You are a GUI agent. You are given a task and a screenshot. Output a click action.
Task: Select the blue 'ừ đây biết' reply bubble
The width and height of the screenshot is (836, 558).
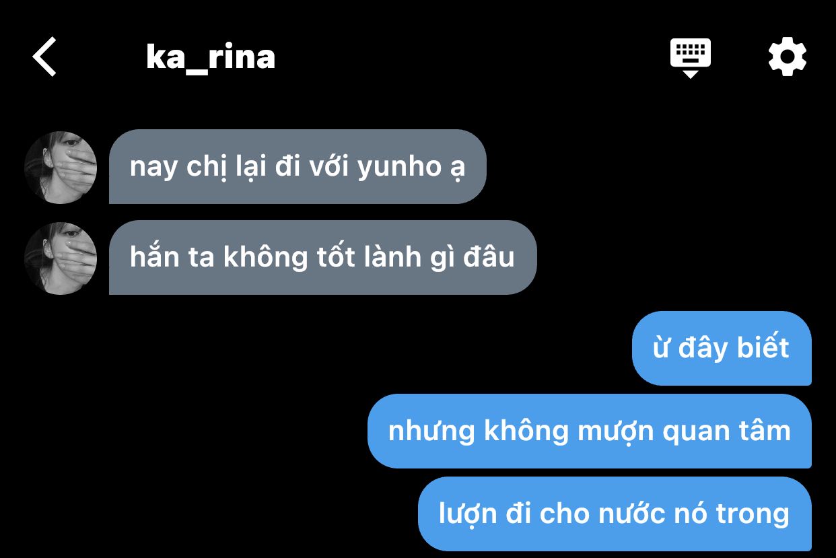point(722,348)
